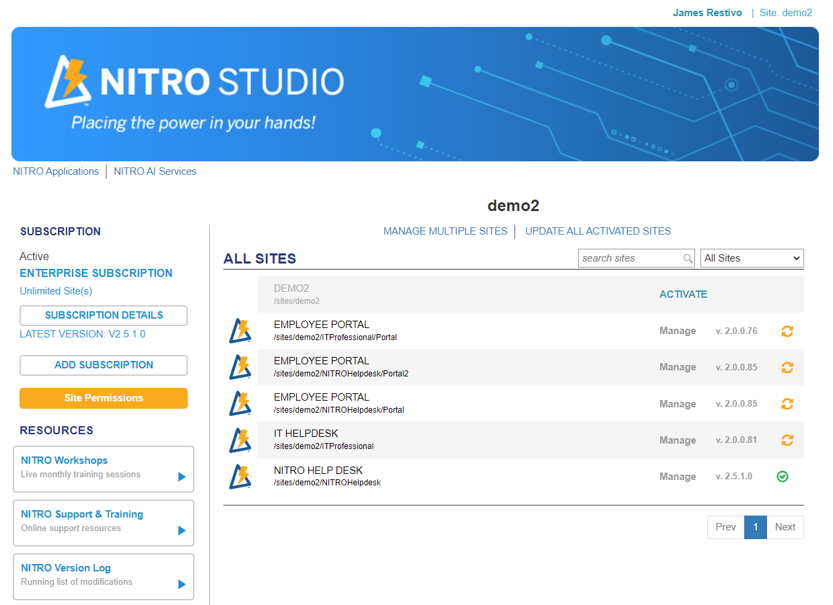Viewport: 833px width, 605px height.
Task: Activate the DEMO2 site
Action: click(x=683, y=294)
